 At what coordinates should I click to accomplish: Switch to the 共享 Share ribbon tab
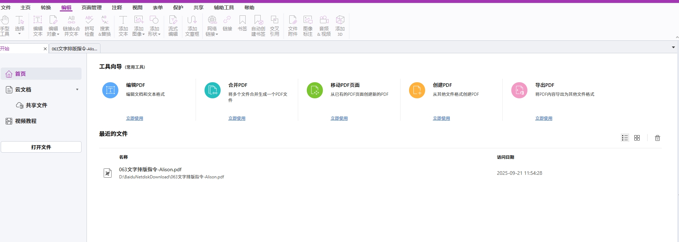point(198,8)
